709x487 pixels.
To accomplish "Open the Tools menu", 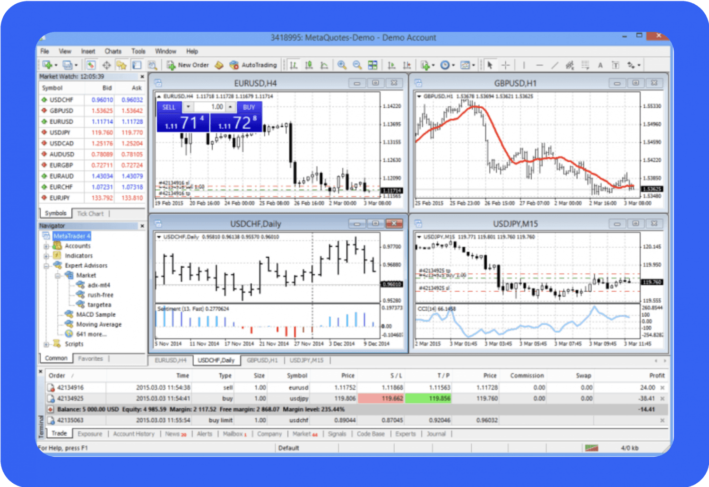I will tap(138, 51).
